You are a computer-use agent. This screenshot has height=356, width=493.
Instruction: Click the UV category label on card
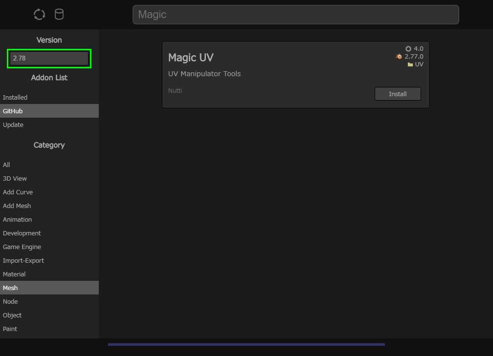tap(419, 64)
